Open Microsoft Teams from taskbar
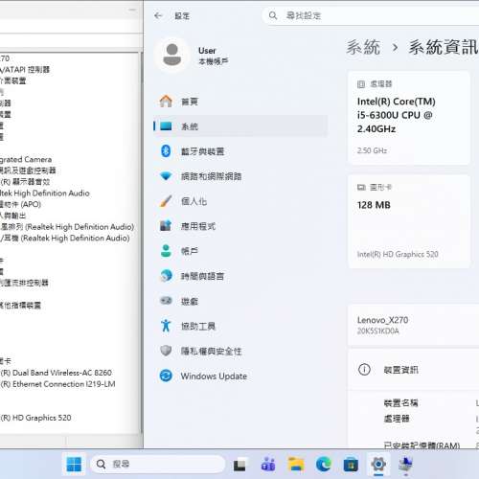This screenshot has width=479, height=479. click(268, 465)
